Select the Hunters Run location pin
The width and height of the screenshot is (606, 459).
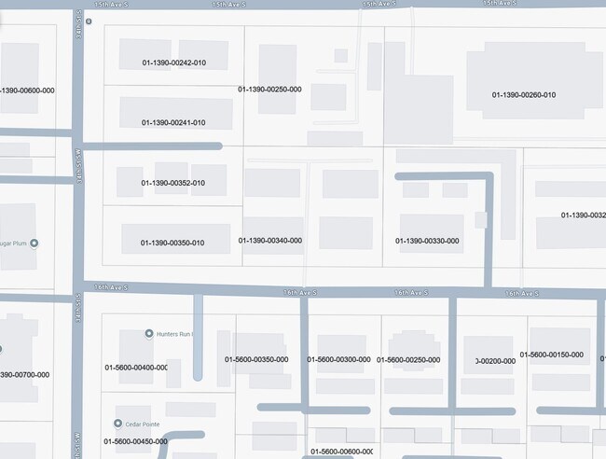[x=149, y=334]
